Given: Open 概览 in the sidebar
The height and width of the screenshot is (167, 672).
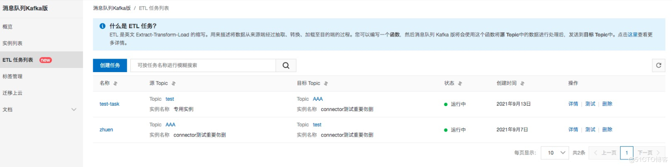Looking at the screenshot, I should pyautogui.click(x=8, y=27).
